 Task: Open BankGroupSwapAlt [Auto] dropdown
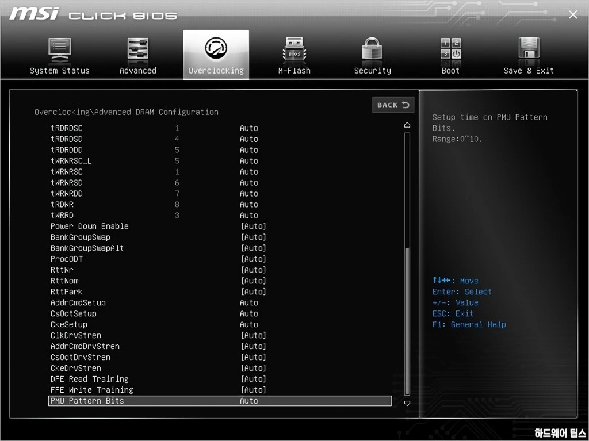point(253,248)
